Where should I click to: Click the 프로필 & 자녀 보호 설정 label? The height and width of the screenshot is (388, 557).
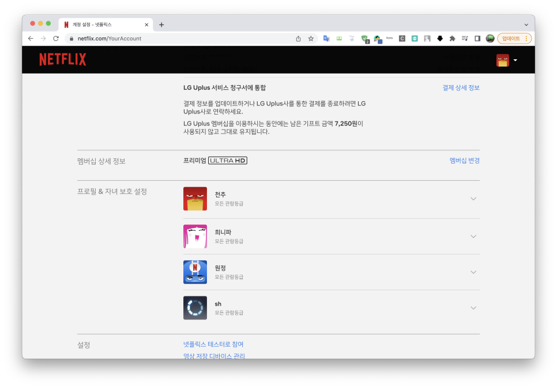coord(112,192)
